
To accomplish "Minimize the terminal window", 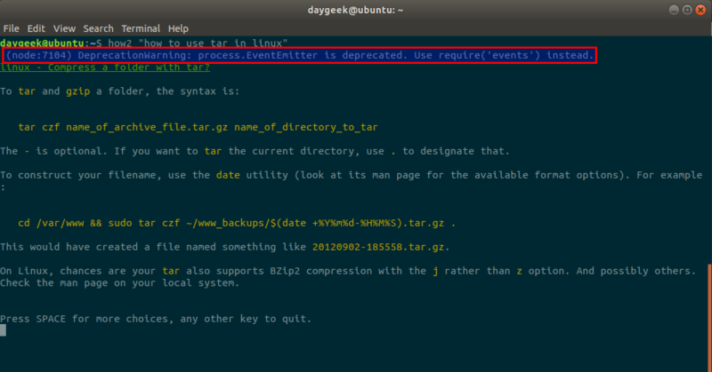I will point(674,10).
